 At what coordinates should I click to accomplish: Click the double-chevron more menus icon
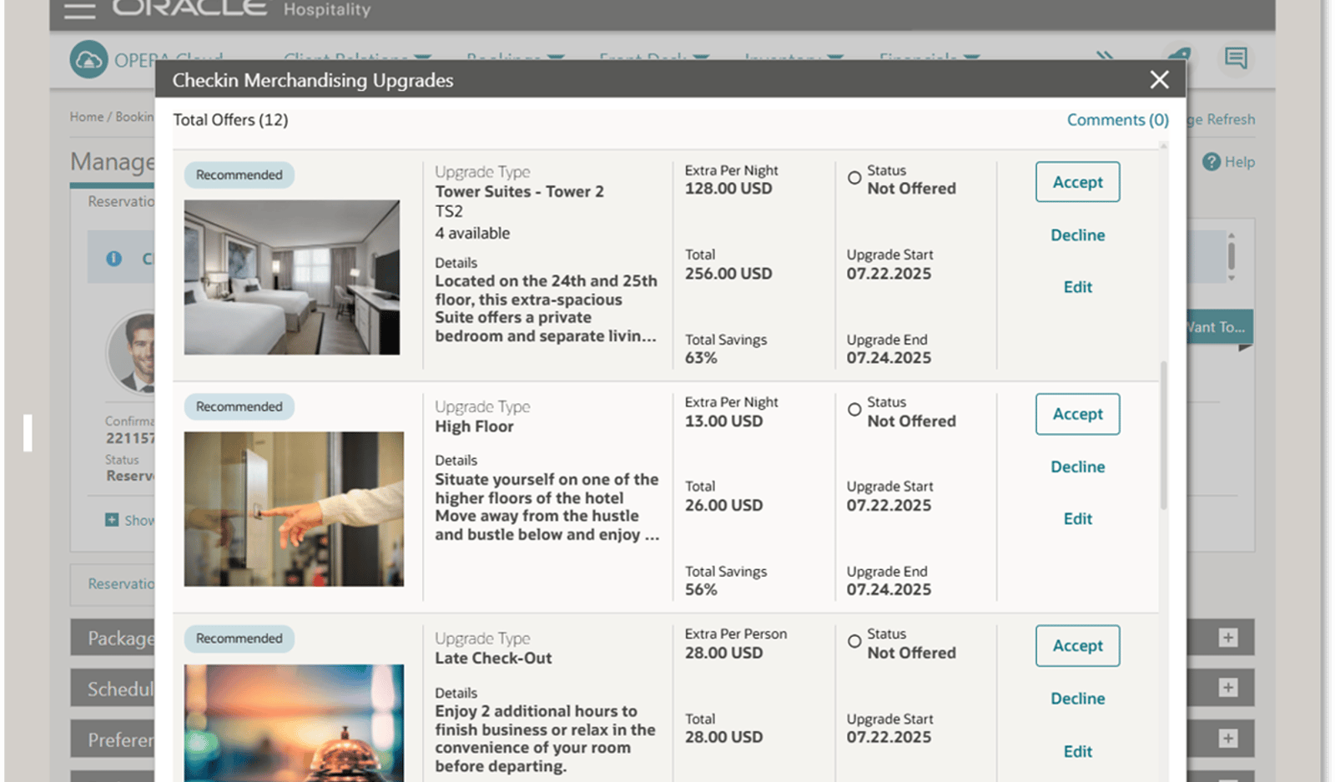click(1105, 56)
